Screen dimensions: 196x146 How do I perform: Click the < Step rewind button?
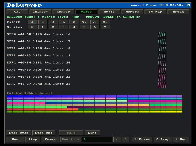point(163,139)
